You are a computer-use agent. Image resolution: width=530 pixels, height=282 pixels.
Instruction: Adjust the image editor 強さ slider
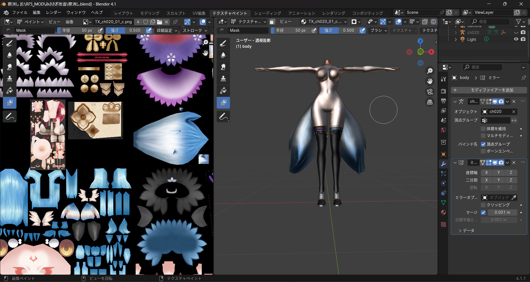126,30
